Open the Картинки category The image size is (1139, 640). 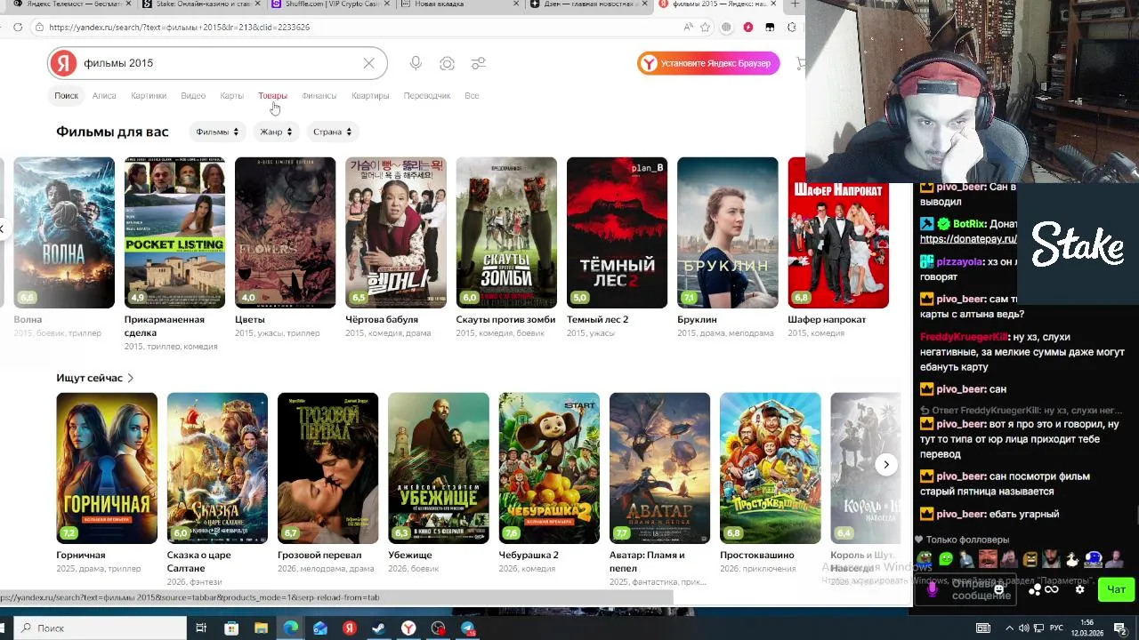[149, 95]
